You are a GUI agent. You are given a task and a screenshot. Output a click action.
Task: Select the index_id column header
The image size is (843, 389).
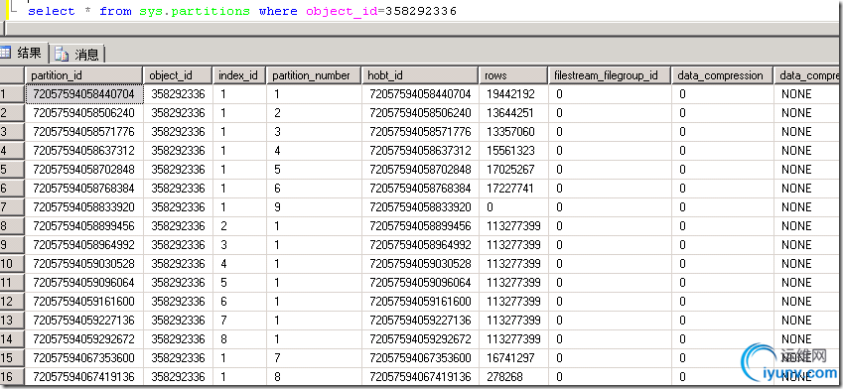(239, 75)
